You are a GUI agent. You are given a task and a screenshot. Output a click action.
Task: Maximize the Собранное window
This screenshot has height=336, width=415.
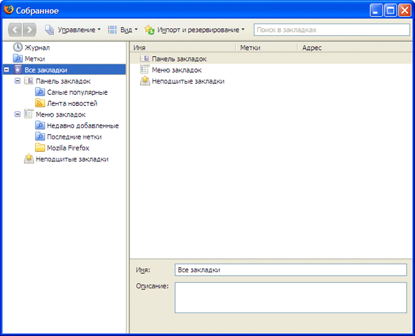tap(390, 10)
